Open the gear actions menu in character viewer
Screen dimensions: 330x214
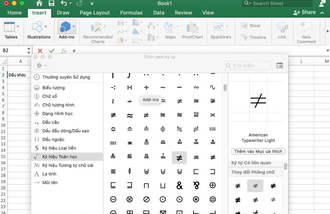tap(41, 65)
